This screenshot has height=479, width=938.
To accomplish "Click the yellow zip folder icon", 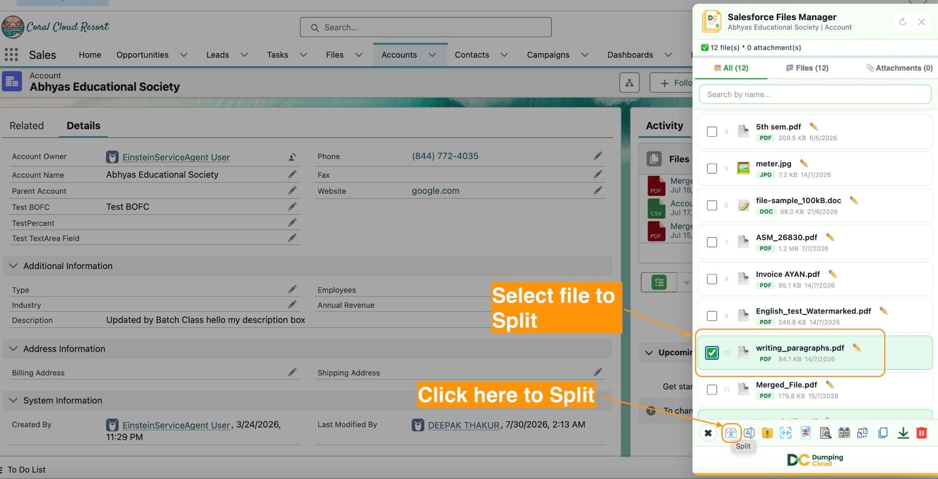I will pos(767,433).
